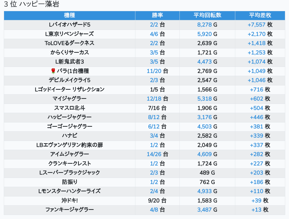Select the 8,278 average spins value

coord(204,25)
